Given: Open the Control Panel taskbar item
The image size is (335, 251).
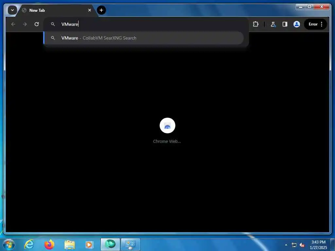Looking at the screenshot, I should pos(131,244).
